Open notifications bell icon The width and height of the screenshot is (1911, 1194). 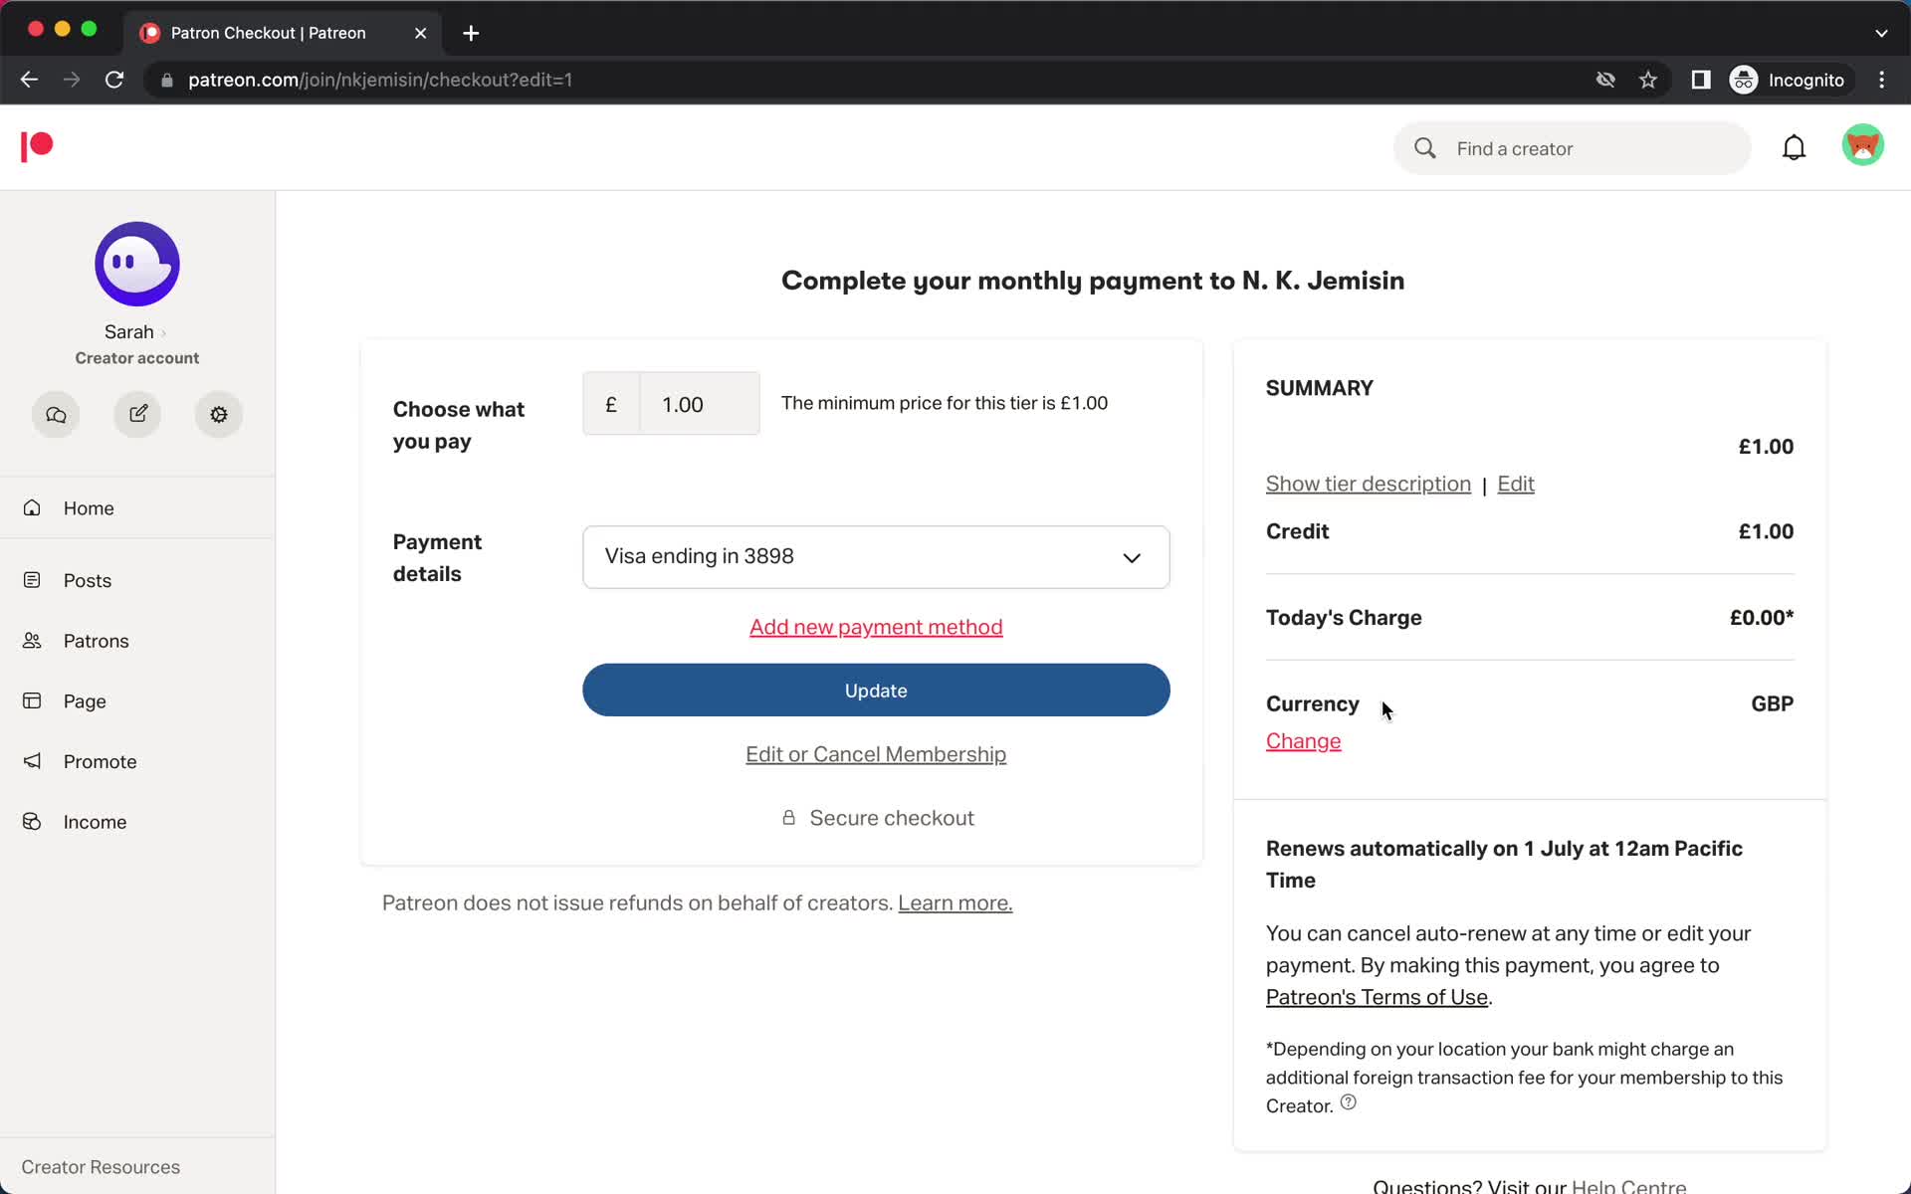point(1794,148)
